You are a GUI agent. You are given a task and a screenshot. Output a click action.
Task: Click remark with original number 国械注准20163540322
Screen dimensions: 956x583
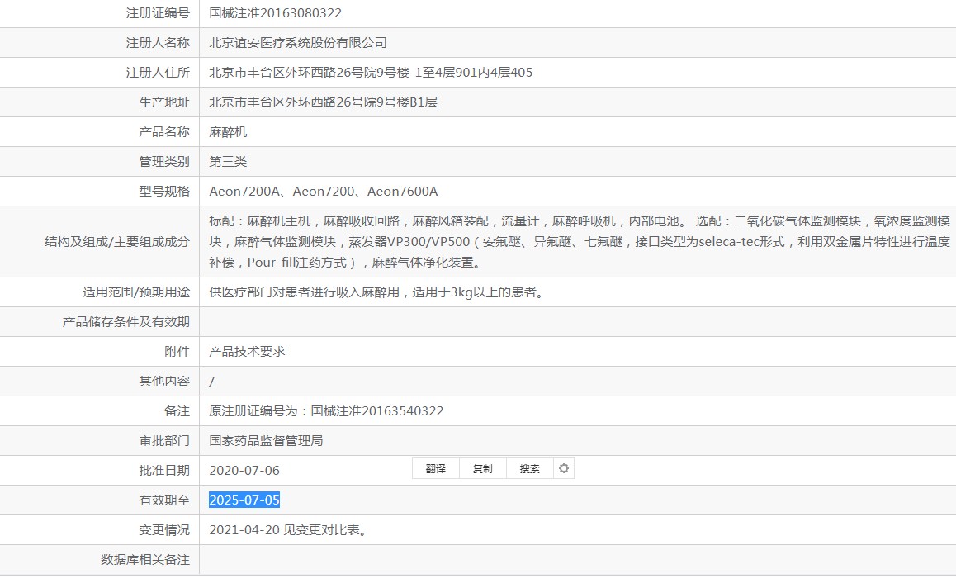(x=326, y=411)
